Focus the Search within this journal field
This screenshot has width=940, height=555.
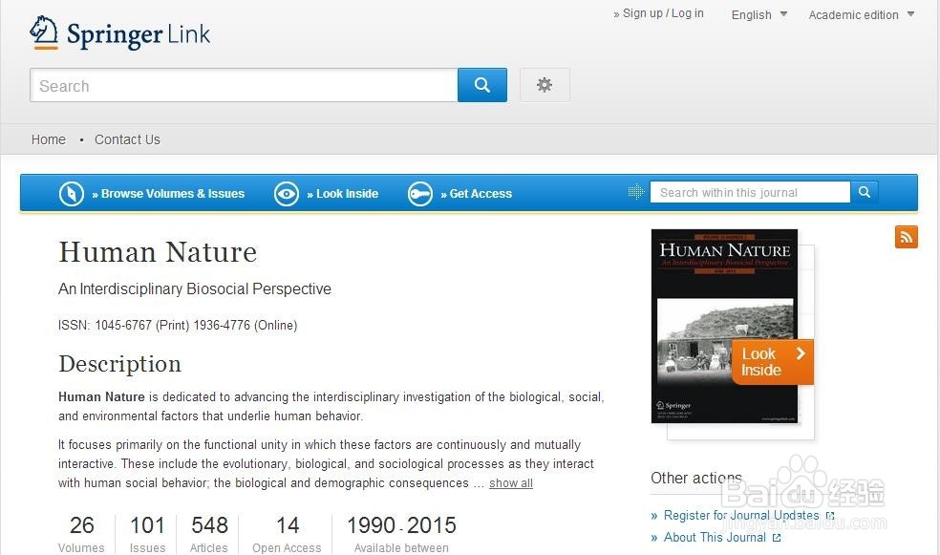click(x=750, y=192)
